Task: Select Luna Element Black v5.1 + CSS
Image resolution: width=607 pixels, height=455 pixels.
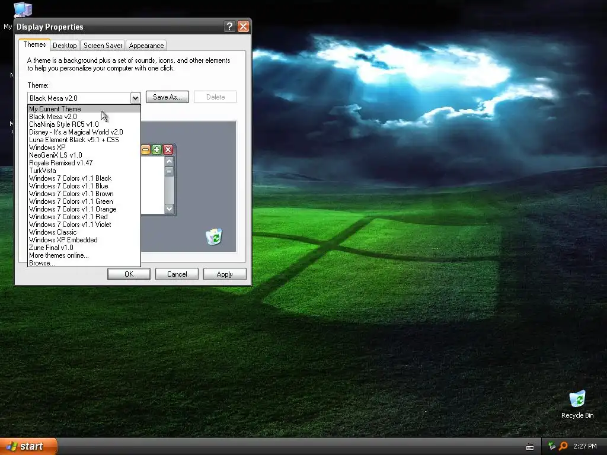Action: tap(84, 140)
